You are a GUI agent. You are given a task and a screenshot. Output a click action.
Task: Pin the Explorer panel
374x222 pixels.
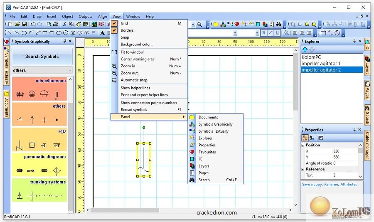click(354, 41)
